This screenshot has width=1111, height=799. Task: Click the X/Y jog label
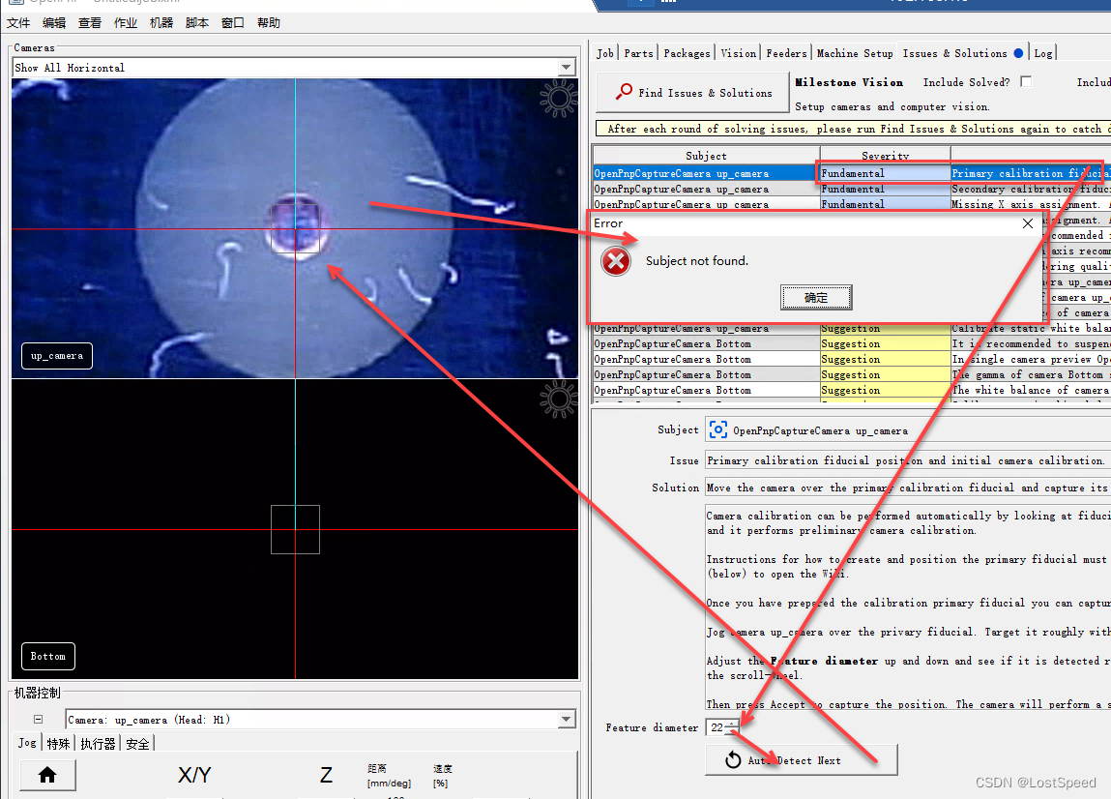point(194,775)
